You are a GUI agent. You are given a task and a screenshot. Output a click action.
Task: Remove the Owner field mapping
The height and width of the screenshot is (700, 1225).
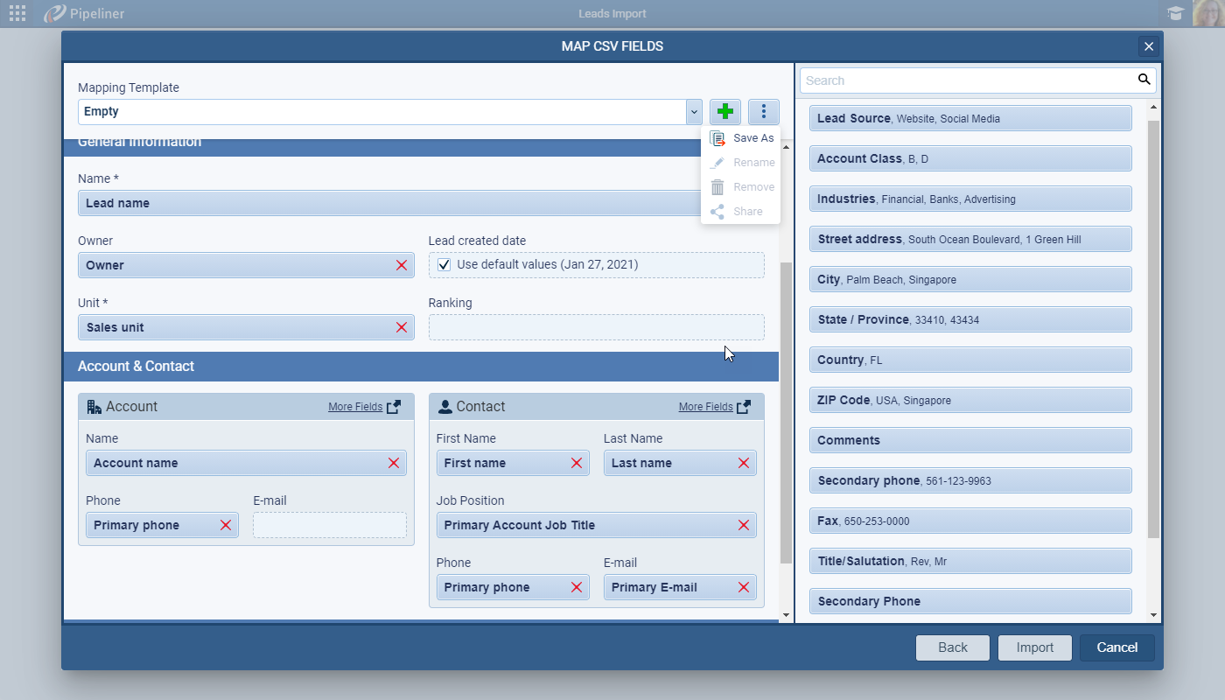[x=402, y=265]
